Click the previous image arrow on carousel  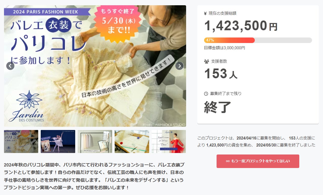10,66
